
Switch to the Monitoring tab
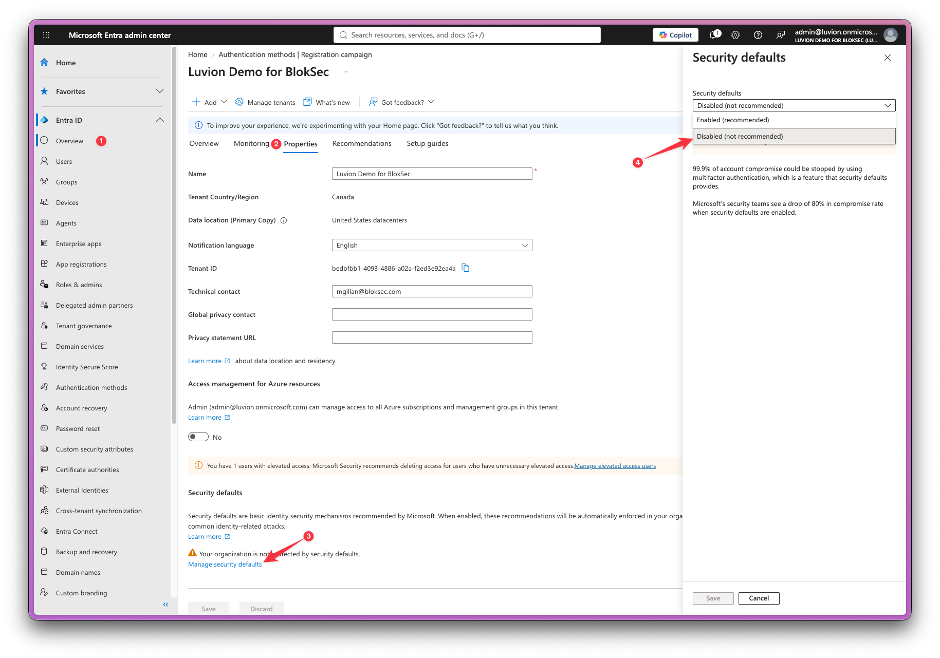point(251,144)
